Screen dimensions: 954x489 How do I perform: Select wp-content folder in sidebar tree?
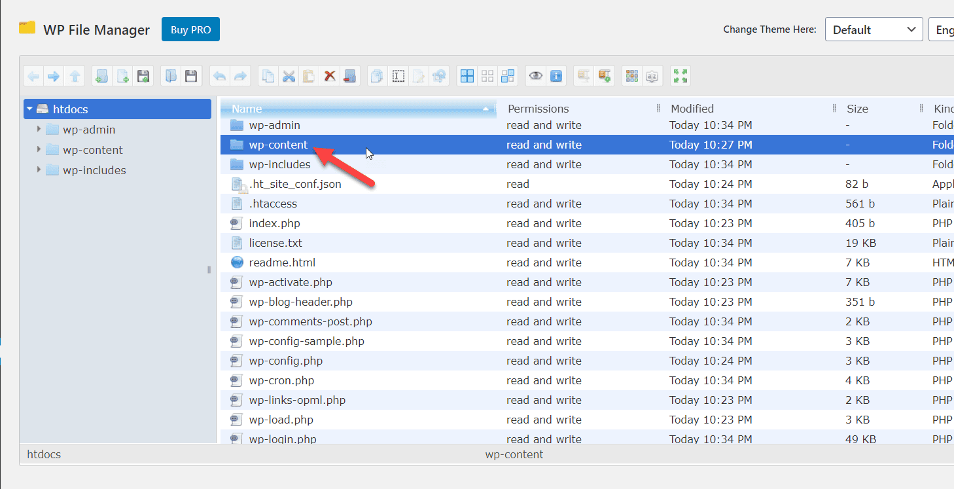92,150
